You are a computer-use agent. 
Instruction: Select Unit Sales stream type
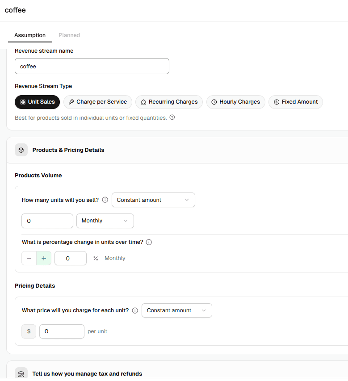(37, 102)
